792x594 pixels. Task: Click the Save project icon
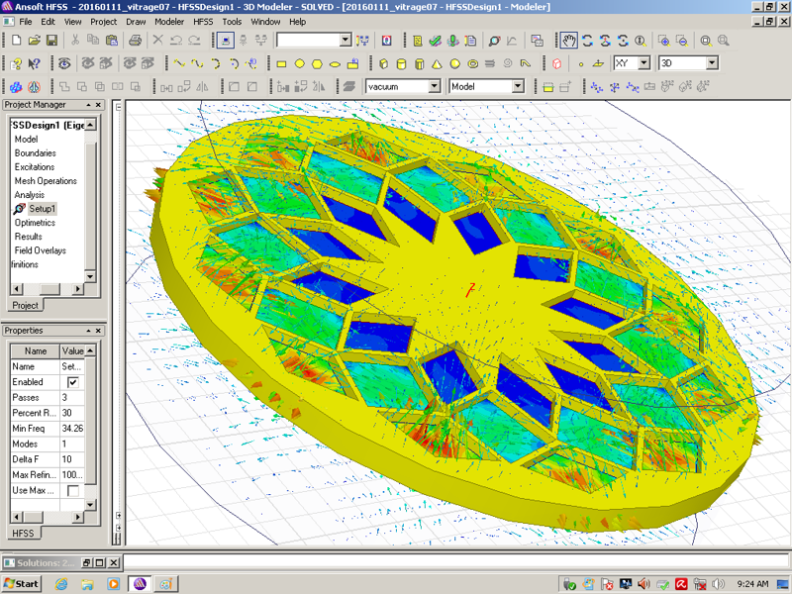[x=52, y=41]
